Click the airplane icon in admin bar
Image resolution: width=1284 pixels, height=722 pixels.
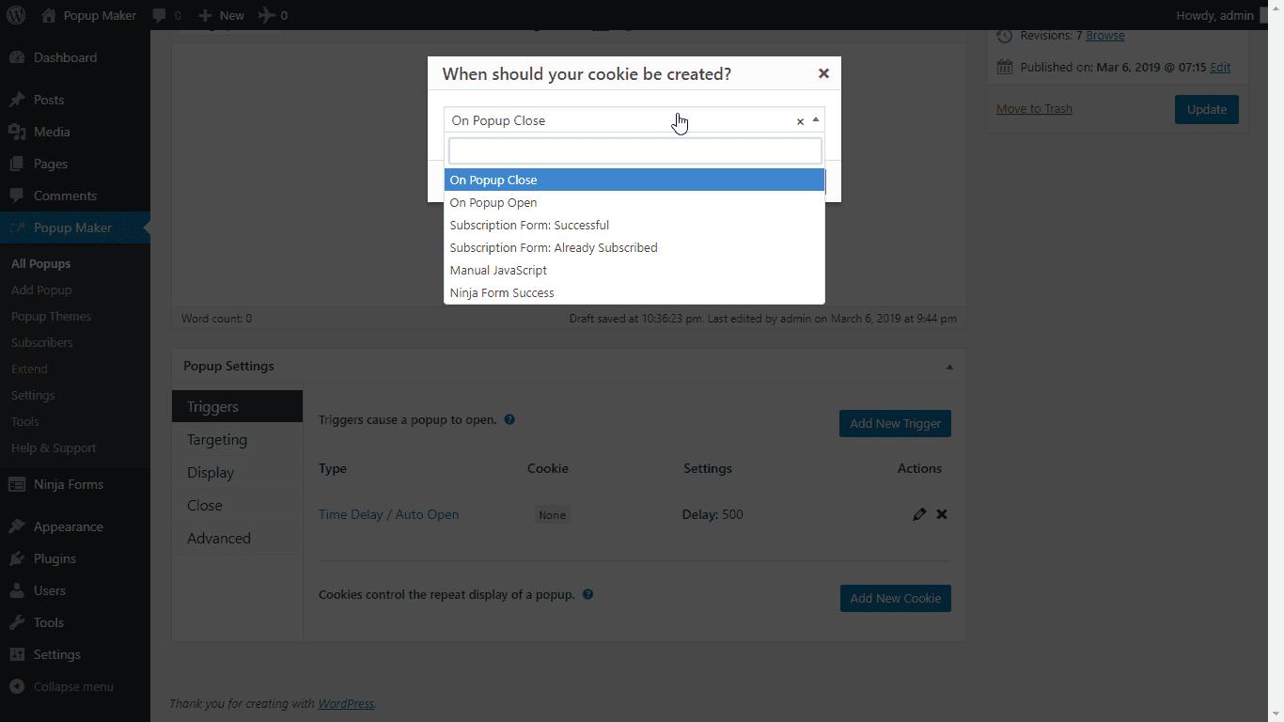273,15
